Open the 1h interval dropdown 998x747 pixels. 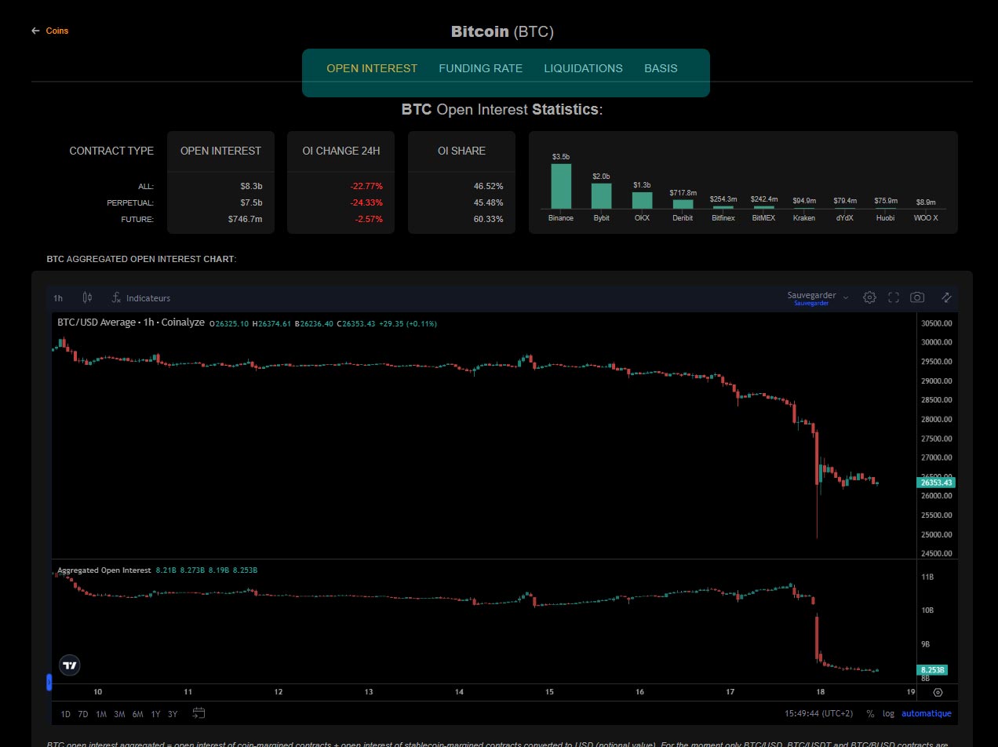pyautogui.click(x=58, y=298)
